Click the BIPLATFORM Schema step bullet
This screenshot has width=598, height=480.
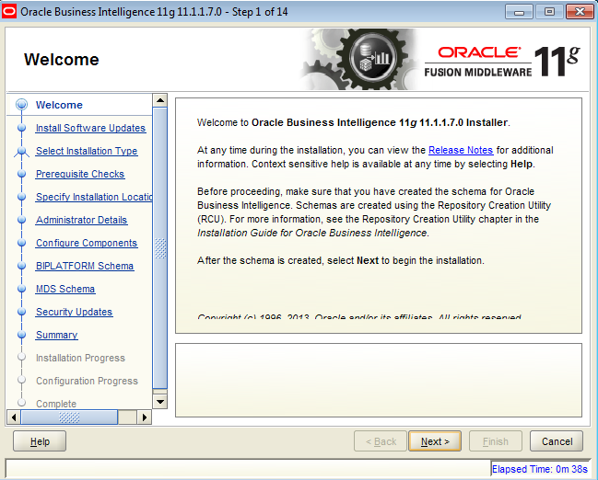(22, 266)
